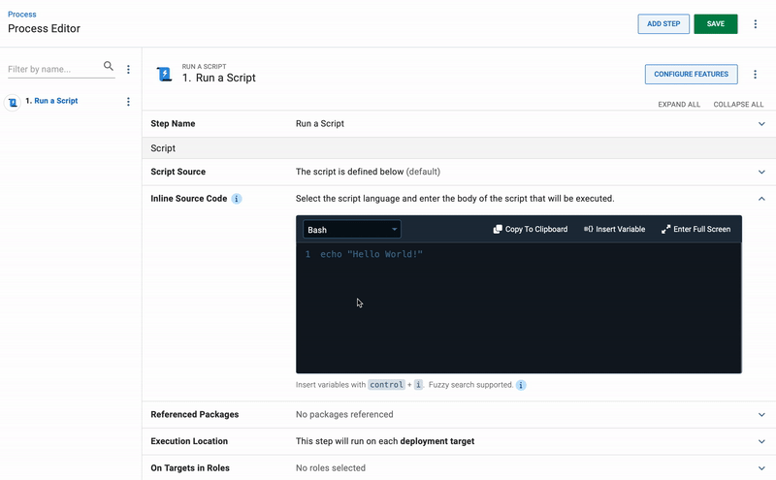Click 'This step will run on each deployment target'
Screen dimensions: 776x480
(384, 441)
